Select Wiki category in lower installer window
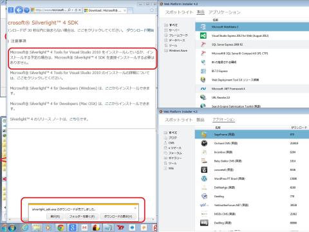Image resolution: width=309 pixels, height=232 pixels. click(x=171, y=168)
